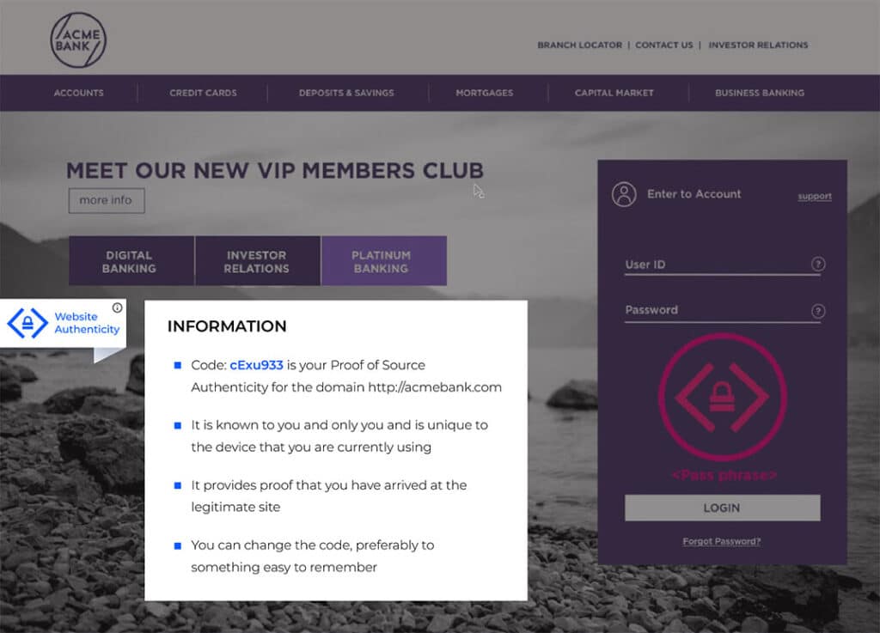Viewport: 880px width, 633px height.
Task: Click the ACME Bank logo
Action: pyautogui.click(x=77, y=39)
